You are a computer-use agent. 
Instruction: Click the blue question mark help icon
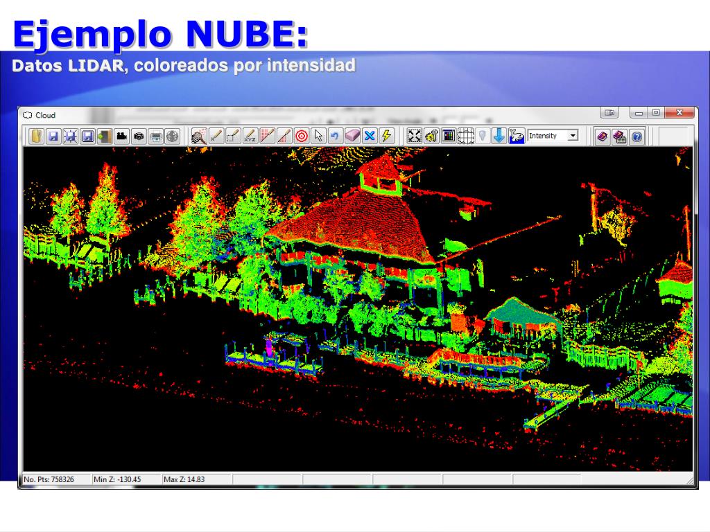tap(637, 136)
